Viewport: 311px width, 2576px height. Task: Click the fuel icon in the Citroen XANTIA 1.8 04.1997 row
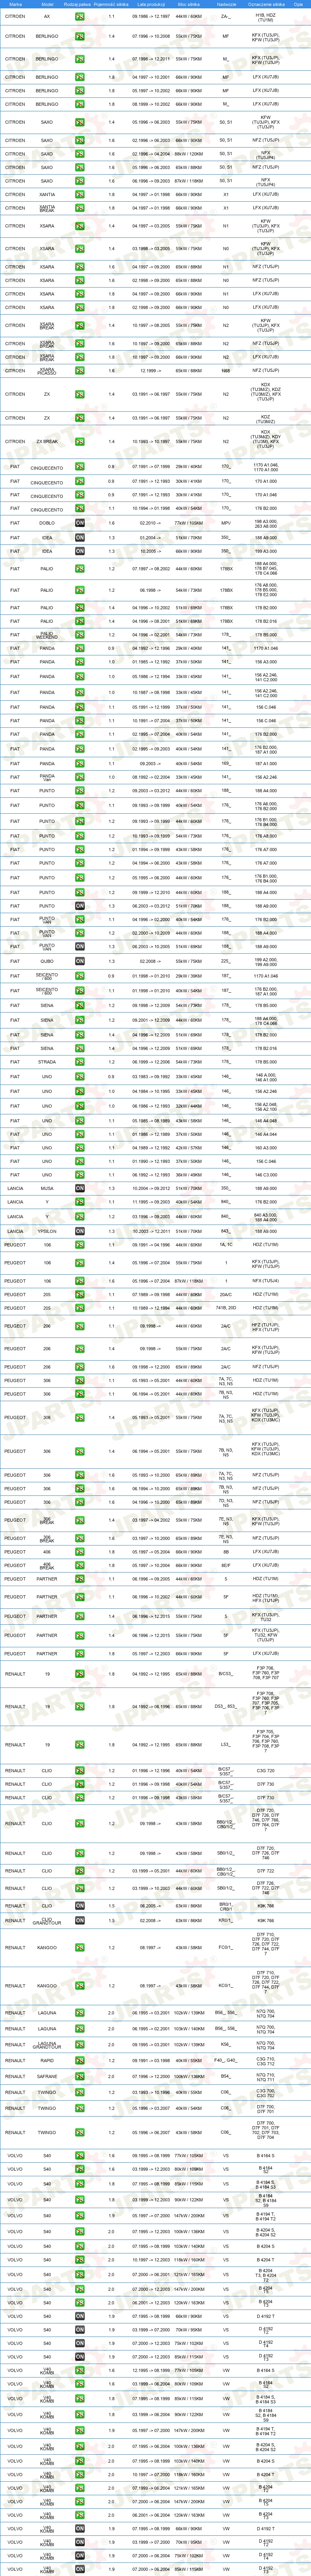(x=79, y=194)
